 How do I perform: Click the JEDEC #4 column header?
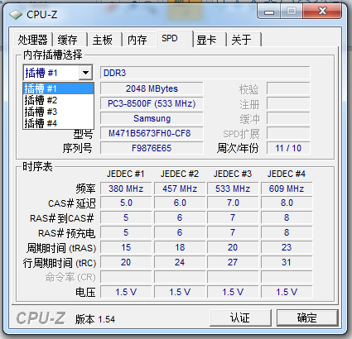[x=287, y=174]
